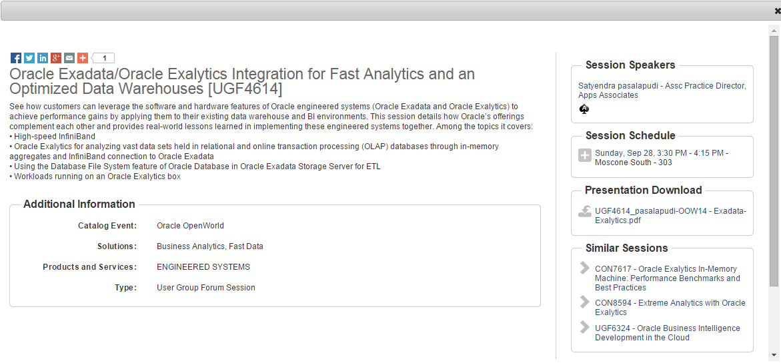Click chevron beside UGF6324 session

point(585,326)
